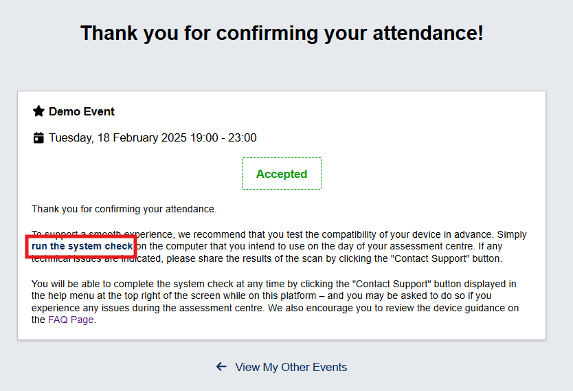This screenshot has height=391, width=573.
Task: Select the Demo Event title
Action: click(82, 111)
